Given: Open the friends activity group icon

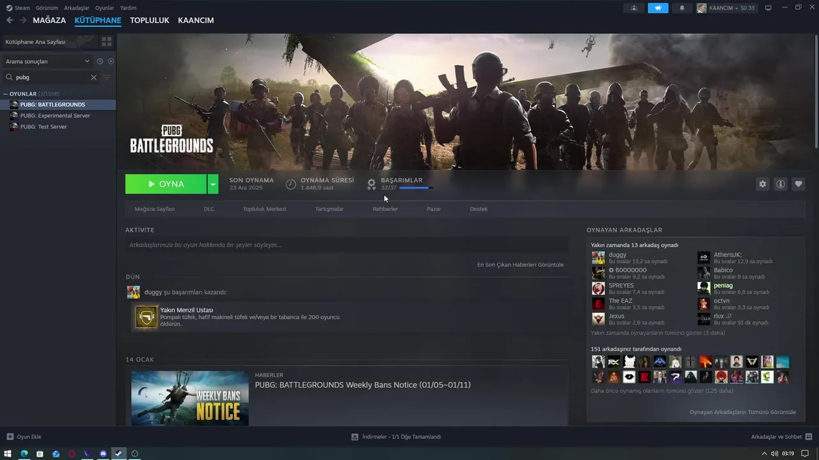Looking at the screenshot, I should pyautogui.click(x=634, y=8).
